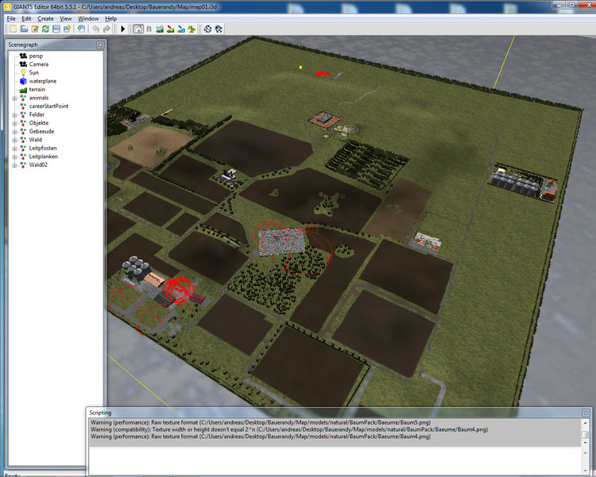Viewport: 596px width, 477px height.
Task: Close the Scripting panel
Action: point(586,413)
